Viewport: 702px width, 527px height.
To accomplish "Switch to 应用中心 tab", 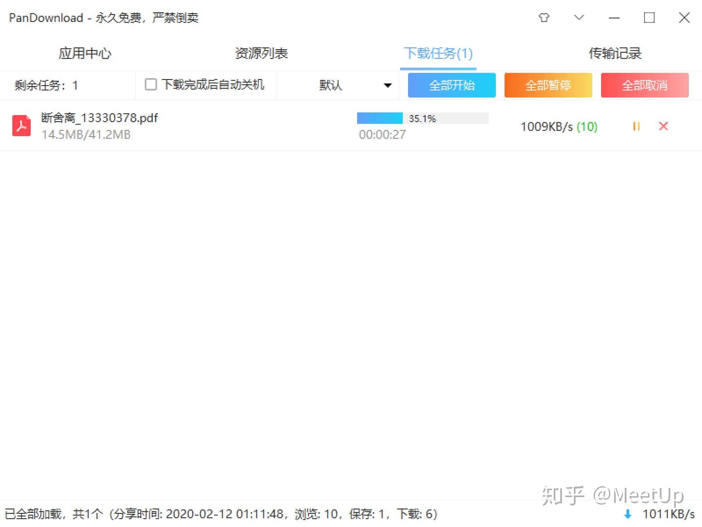I will [85, 53].
